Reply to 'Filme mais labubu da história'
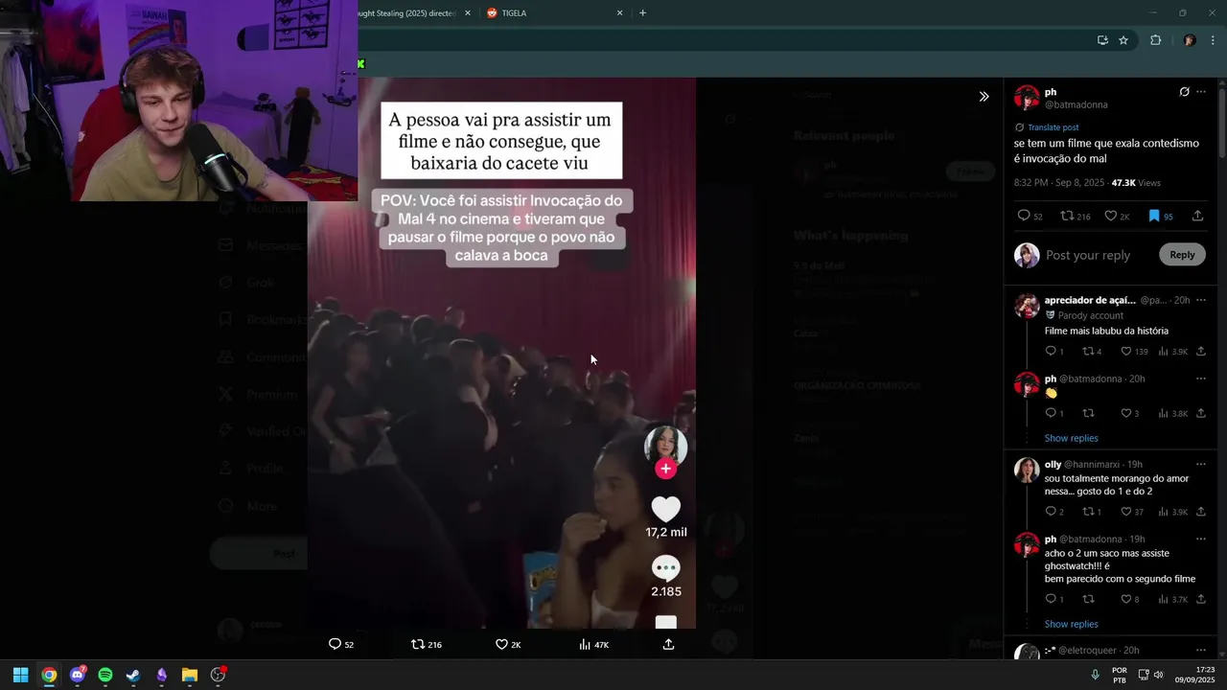 coord(1053,352)
